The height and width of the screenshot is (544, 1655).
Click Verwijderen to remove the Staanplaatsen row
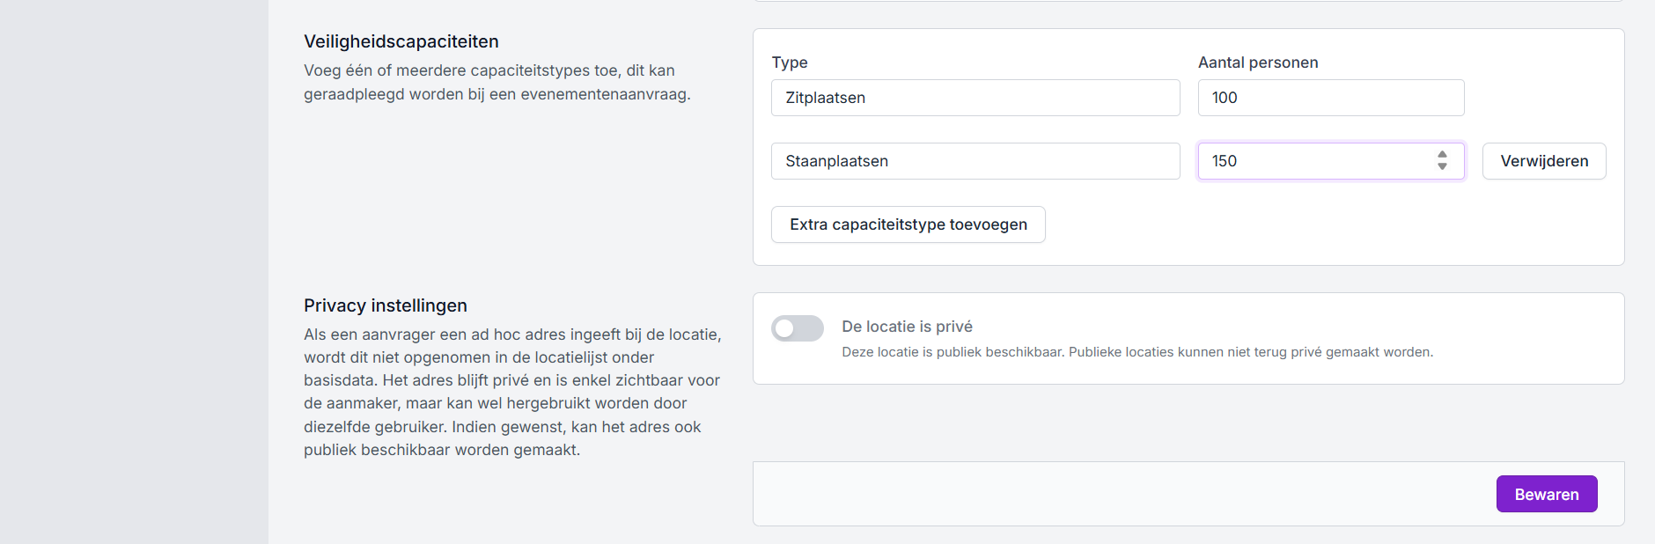[1543, 161]
